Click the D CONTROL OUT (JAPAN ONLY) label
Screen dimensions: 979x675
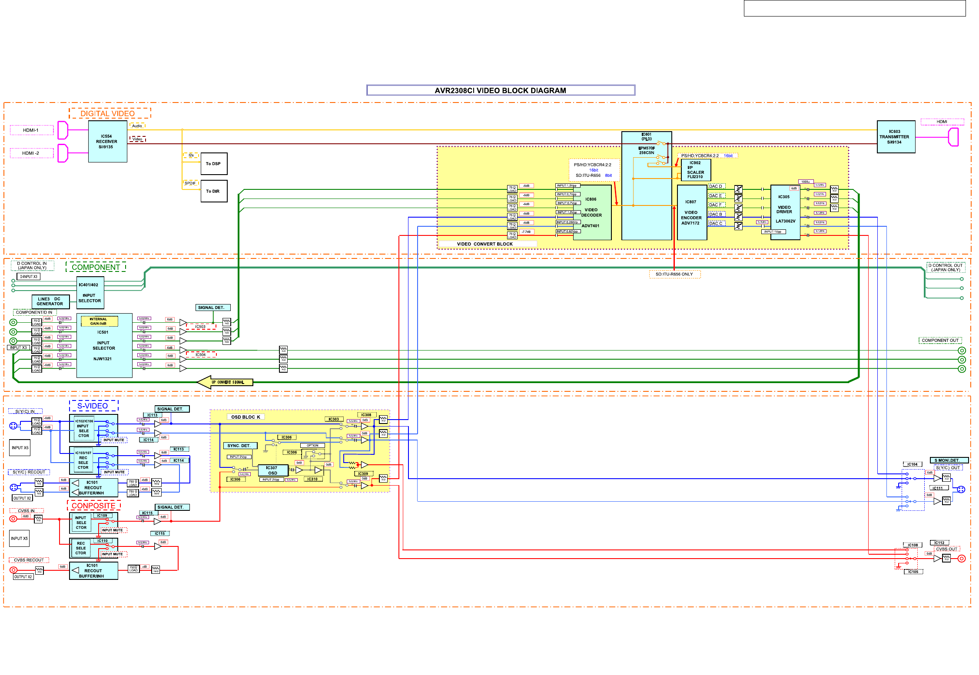tap(946, 268)
